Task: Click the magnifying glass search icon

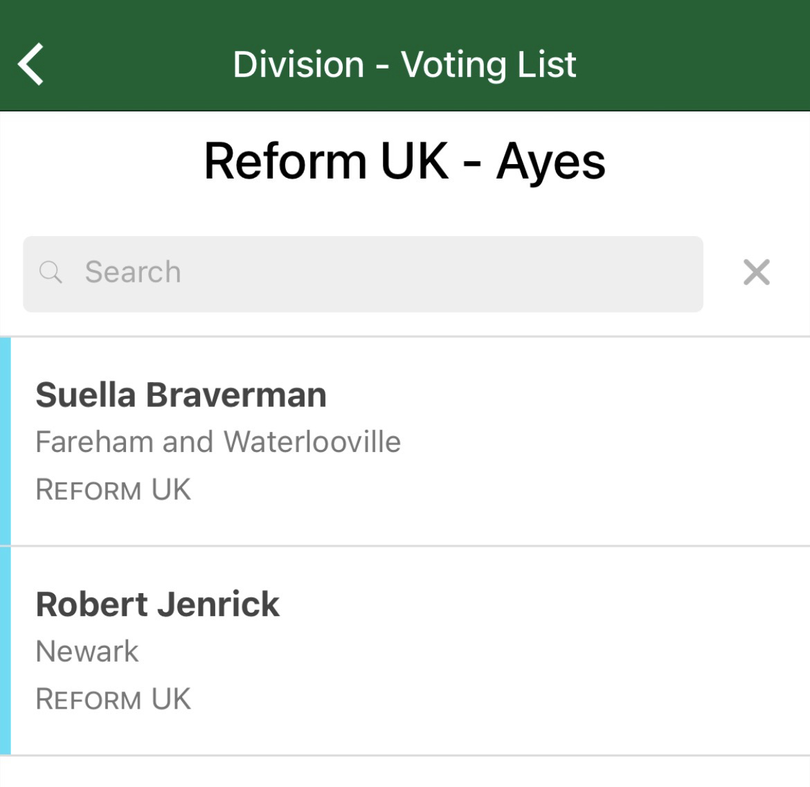Action: 51,272
